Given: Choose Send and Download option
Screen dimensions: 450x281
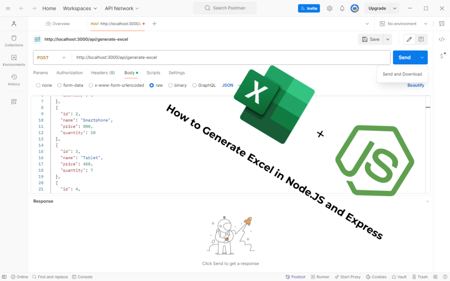Looking at the screenshot, I should (402, 74).
